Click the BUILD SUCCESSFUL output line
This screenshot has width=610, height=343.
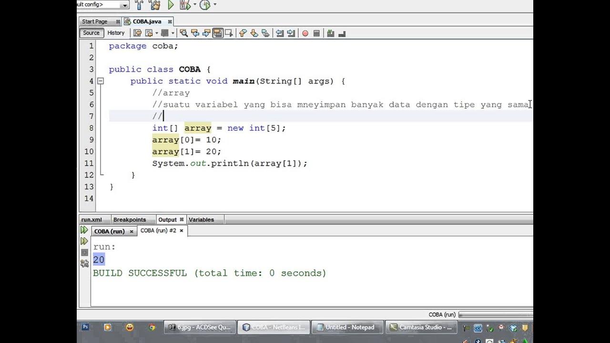pos(210,273)
